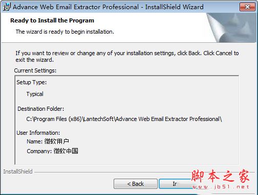Click the InstallShield brand label
Screen dimensions: 258x195
18,172
